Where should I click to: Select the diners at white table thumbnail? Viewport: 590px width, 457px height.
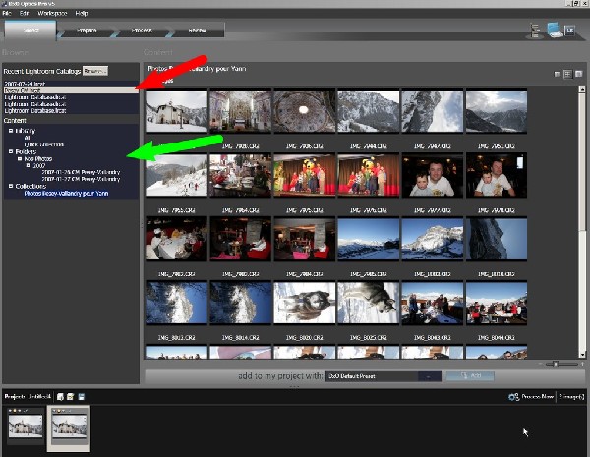176,239
